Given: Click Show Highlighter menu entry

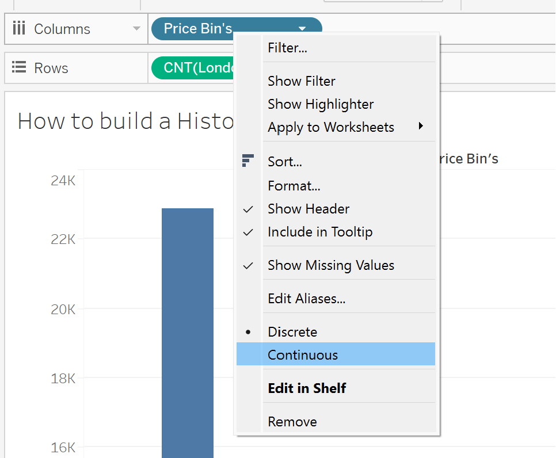Looking at the screenshot, I should pyautogui.click(x=321, y=104).
